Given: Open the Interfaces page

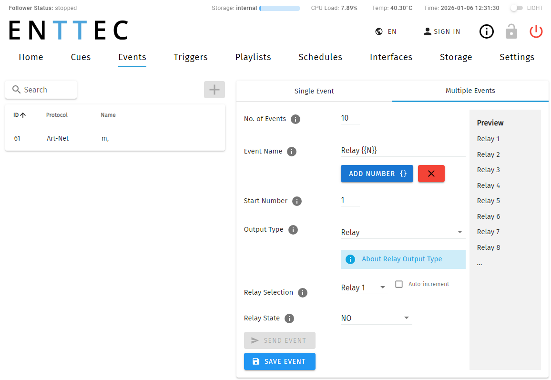Looking at the screenshot, I should click(391, 57).
